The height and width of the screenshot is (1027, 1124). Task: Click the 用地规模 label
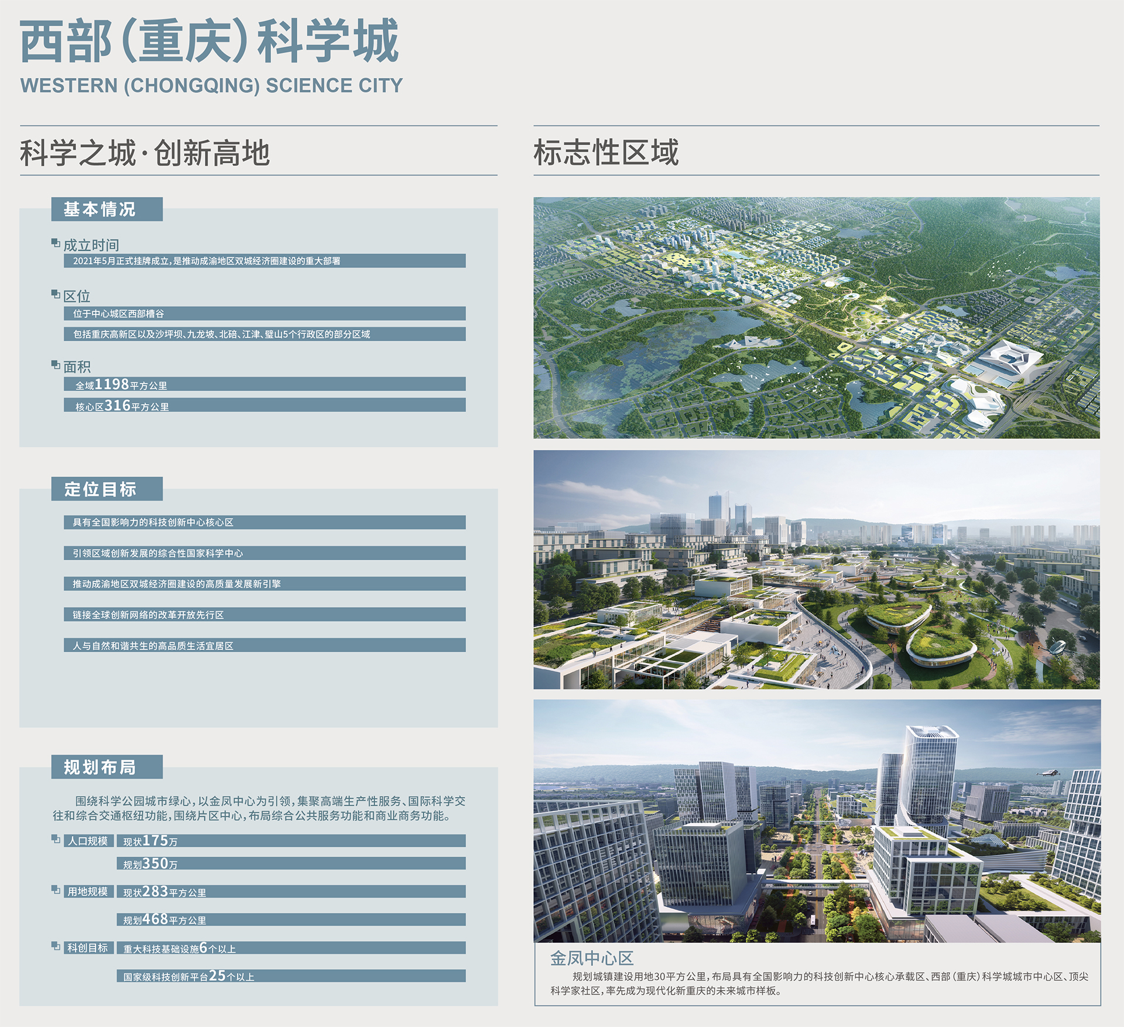pyautogui.click(x=88, y=891)
